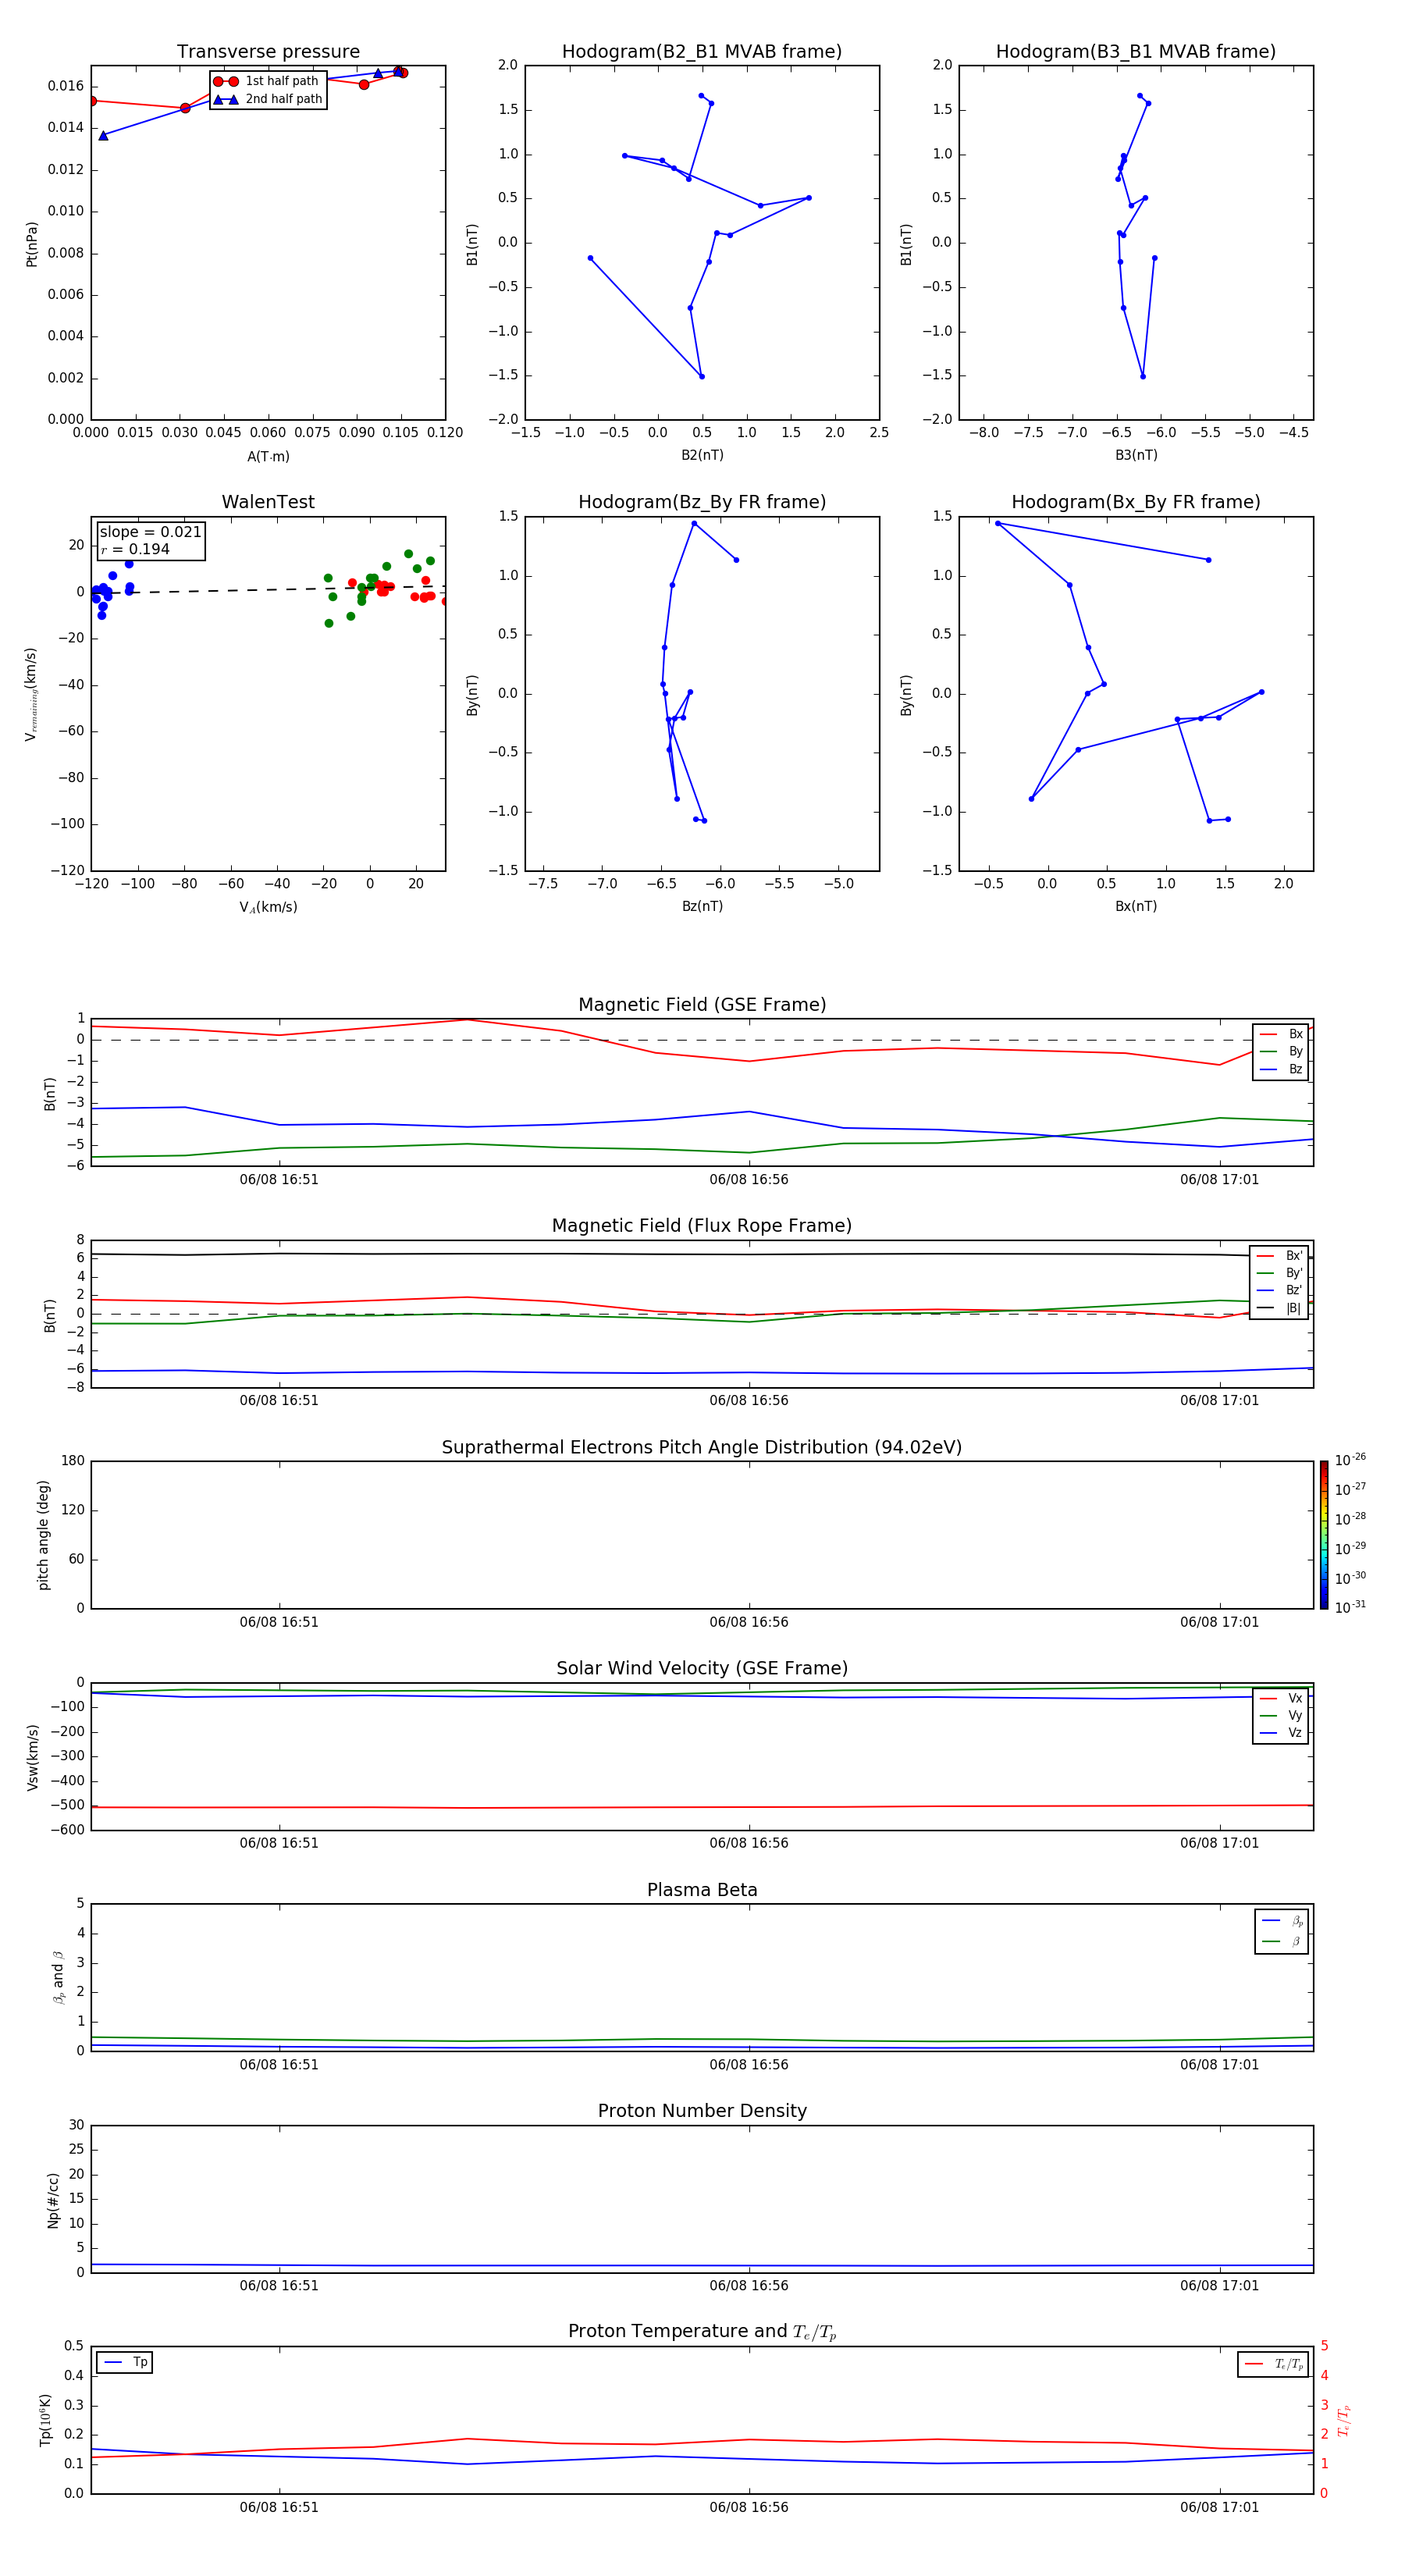Screen dimensions: 1405x2576
Task: Click the empty Suprathermal Electrons plot area
Action: (x=702, y=1534)
